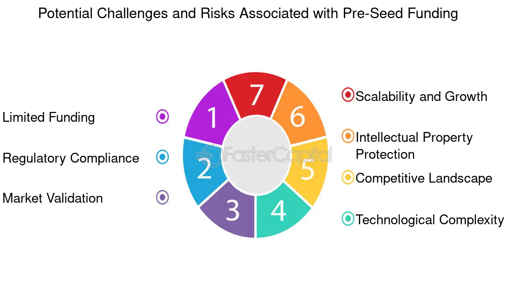
Task: Click the orange bullet beside Intellectual Property Protection
Action: point(348,136)
